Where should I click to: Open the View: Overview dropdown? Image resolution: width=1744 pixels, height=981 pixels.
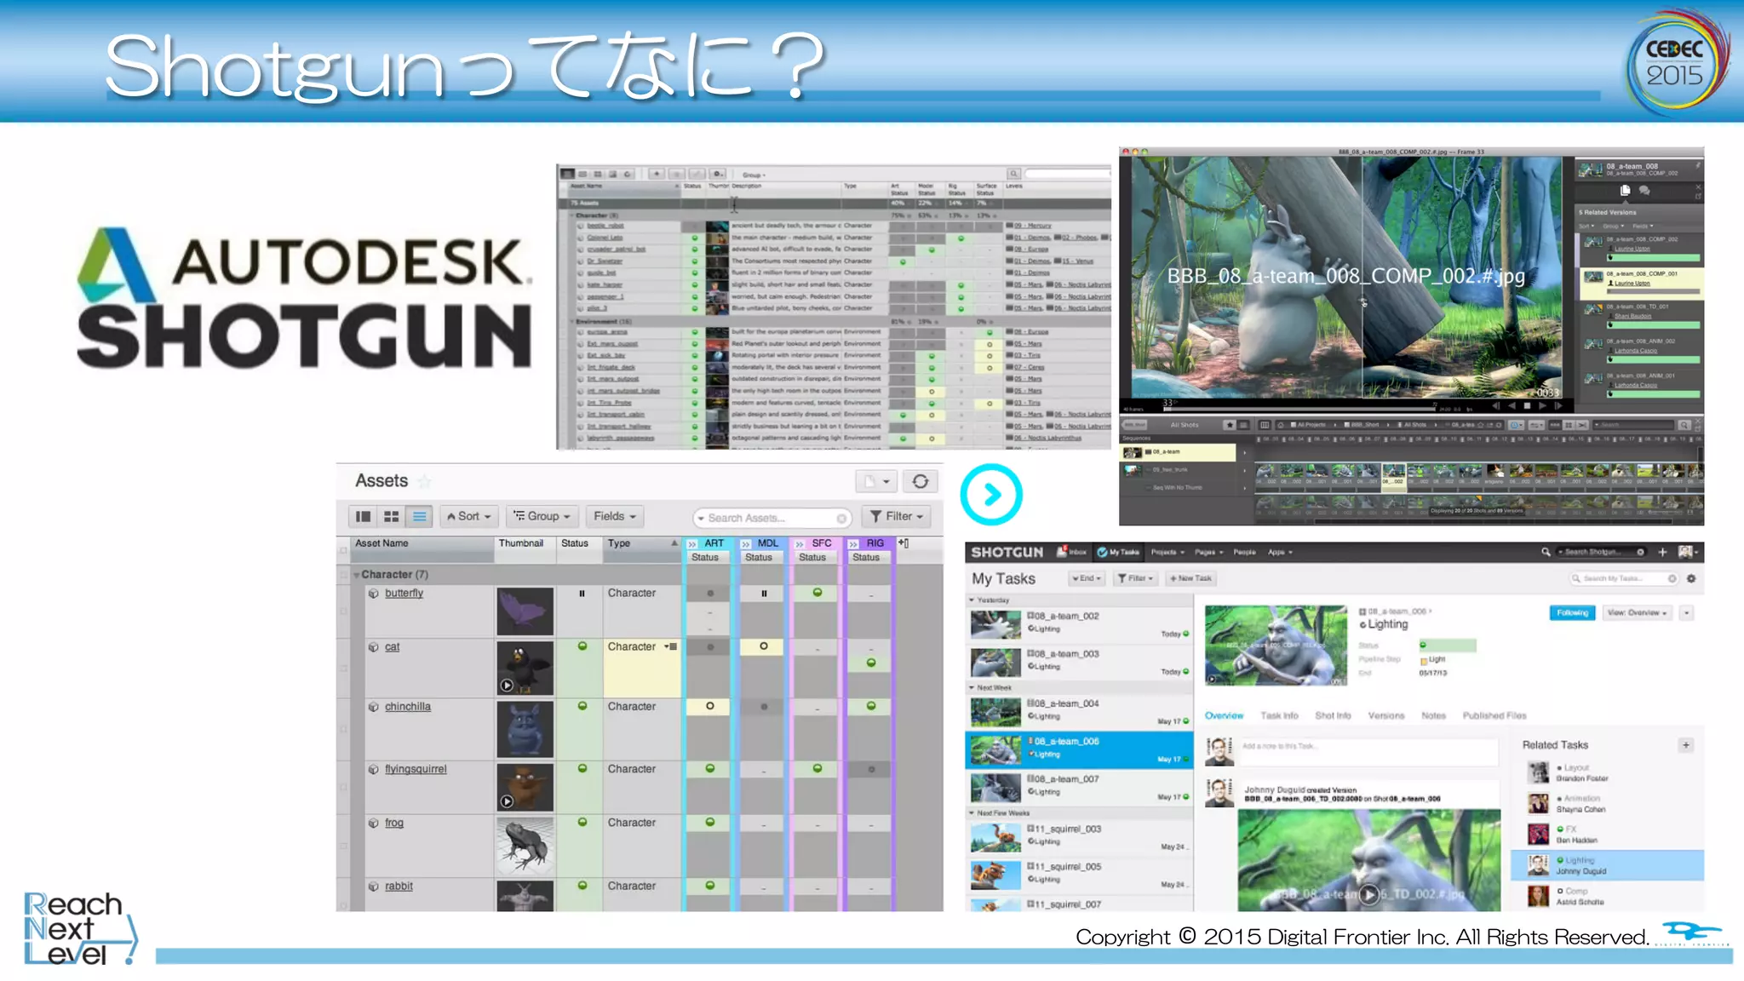[1637, 612]
